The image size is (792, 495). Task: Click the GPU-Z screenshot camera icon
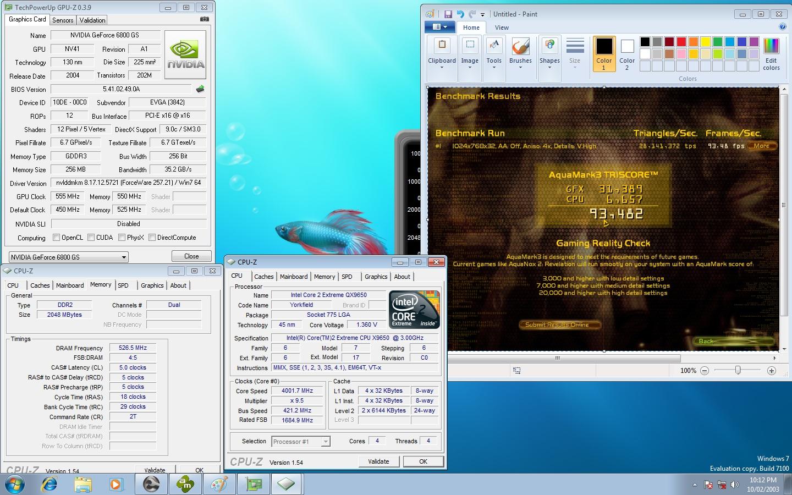click(x=204, y=19)
